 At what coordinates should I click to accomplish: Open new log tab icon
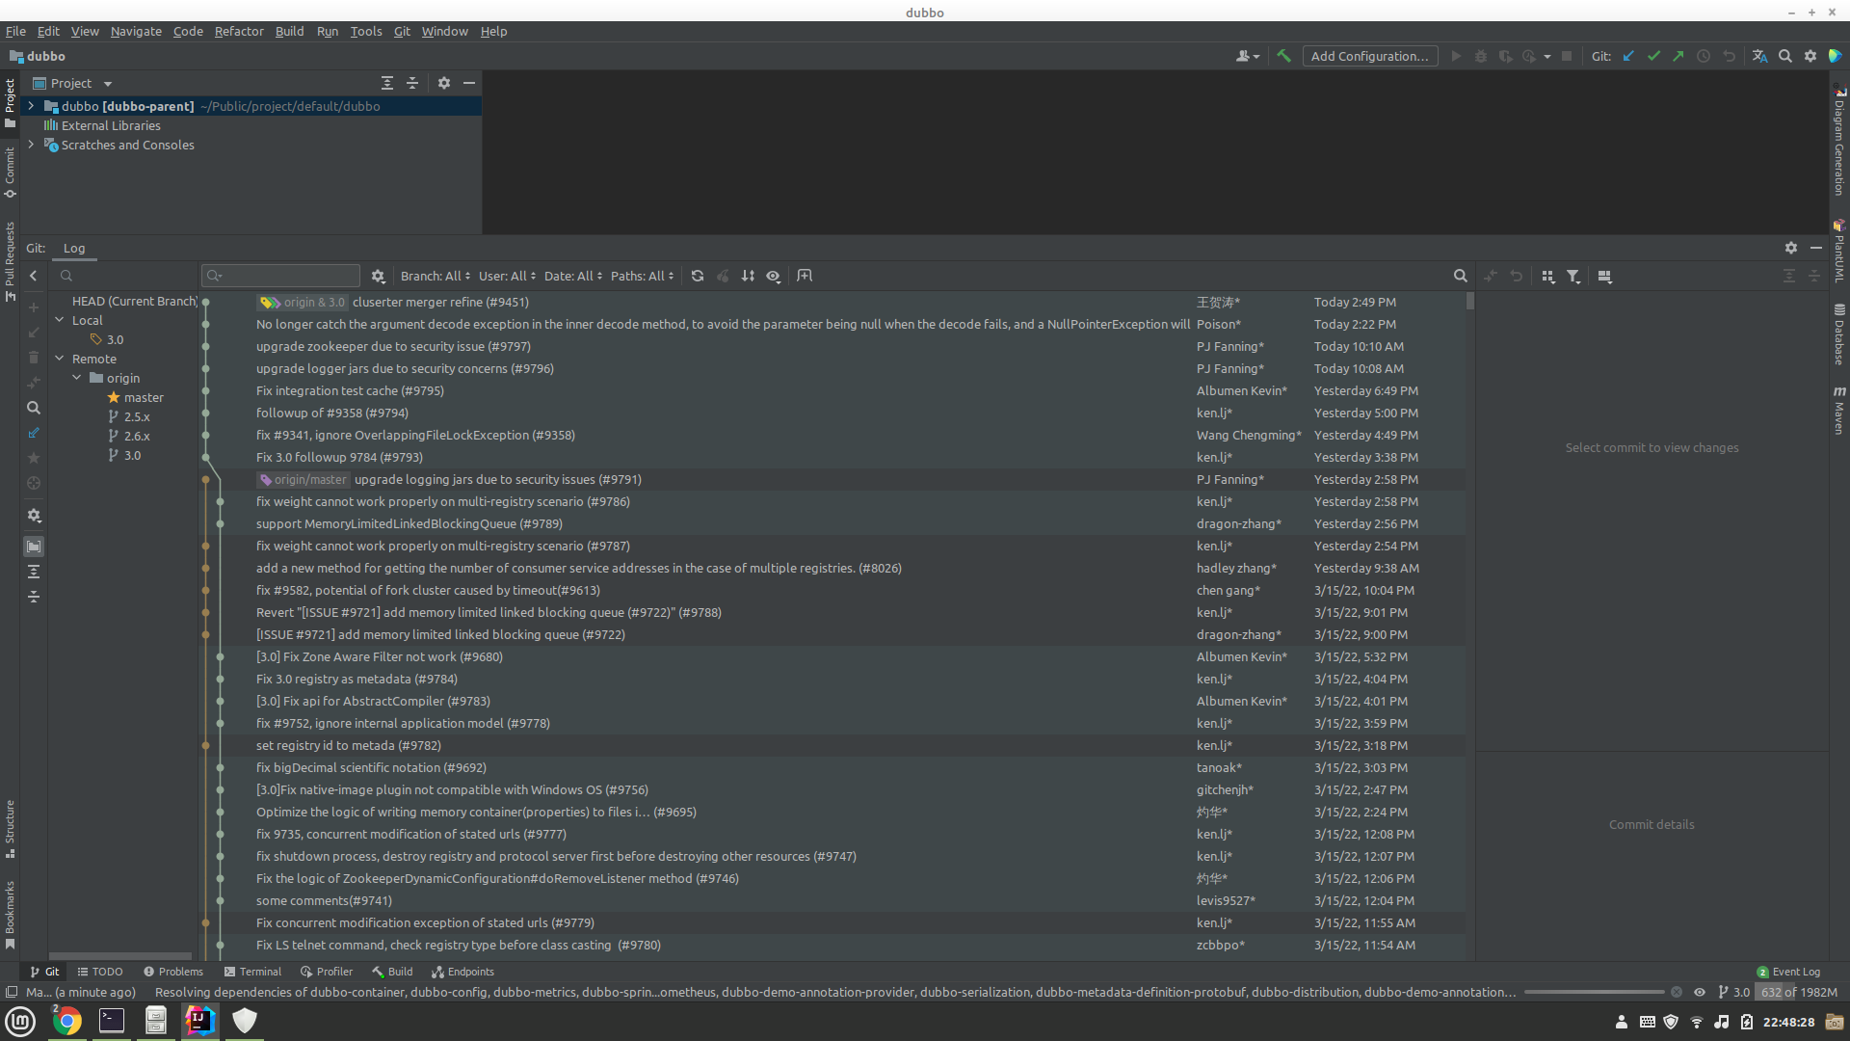(805, 276)
